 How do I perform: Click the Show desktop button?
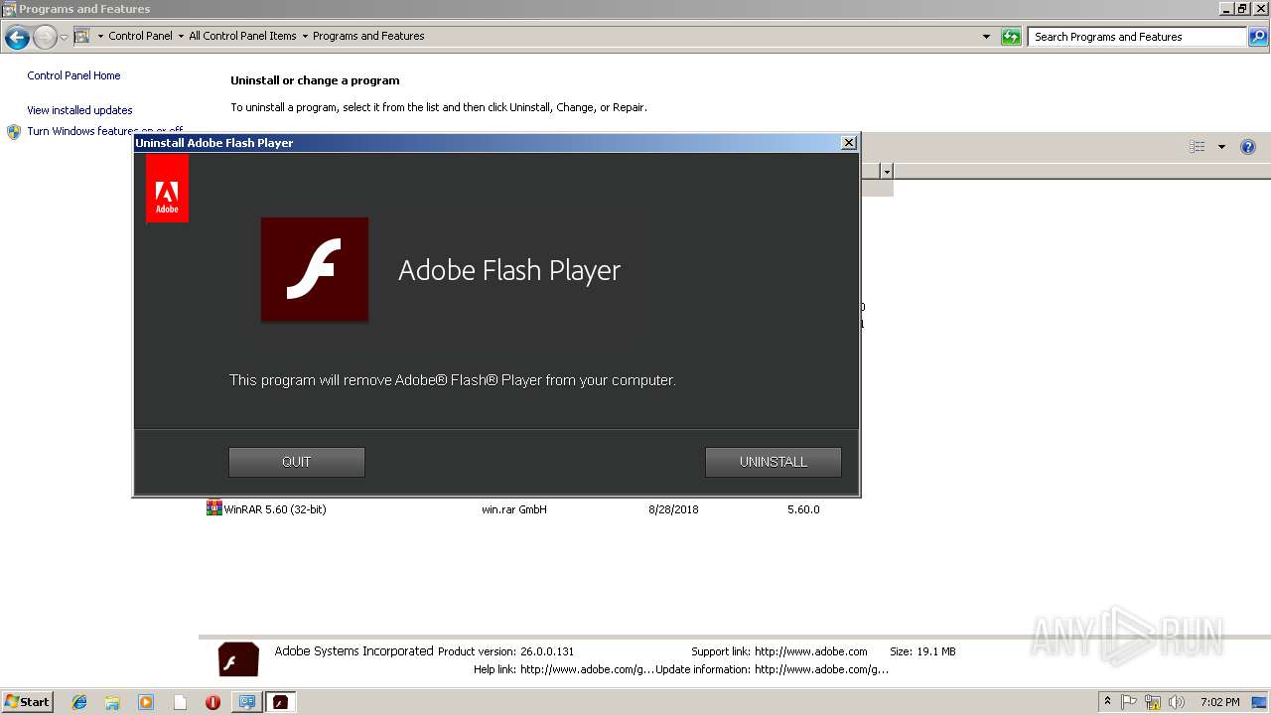(1261, 702)
